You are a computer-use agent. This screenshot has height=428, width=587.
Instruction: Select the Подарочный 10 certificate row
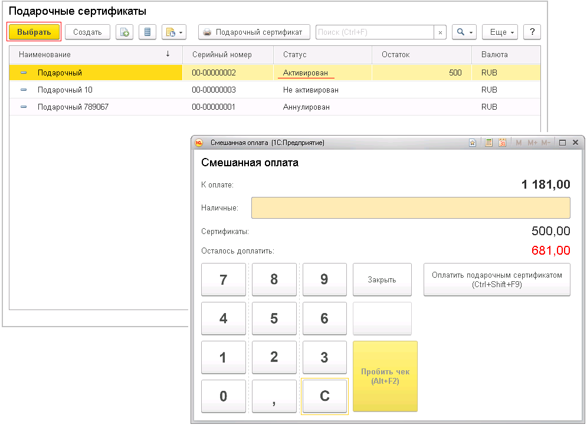(65, 90)
